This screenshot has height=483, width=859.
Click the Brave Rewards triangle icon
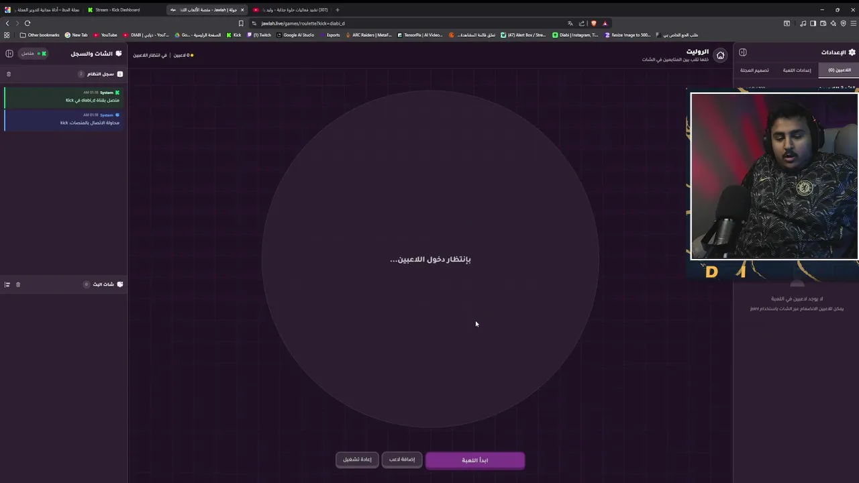coord(605,23)
